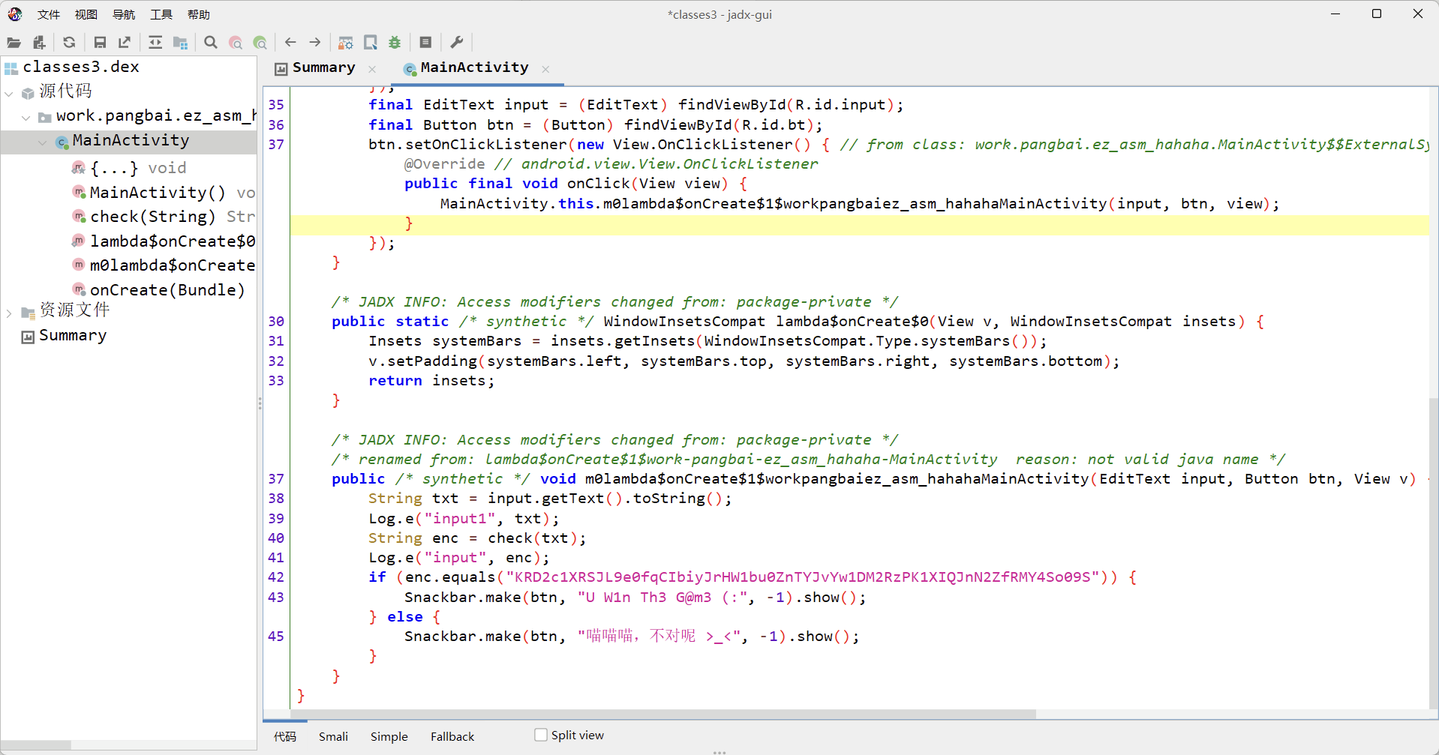Navigate back with the left arrow

[290, 43]
